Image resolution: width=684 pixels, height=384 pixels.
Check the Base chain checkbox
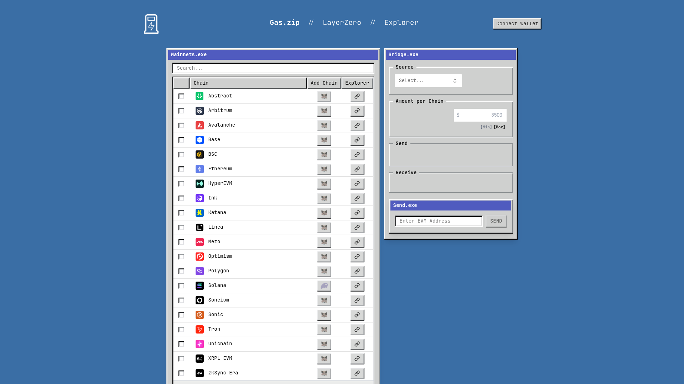181,140
